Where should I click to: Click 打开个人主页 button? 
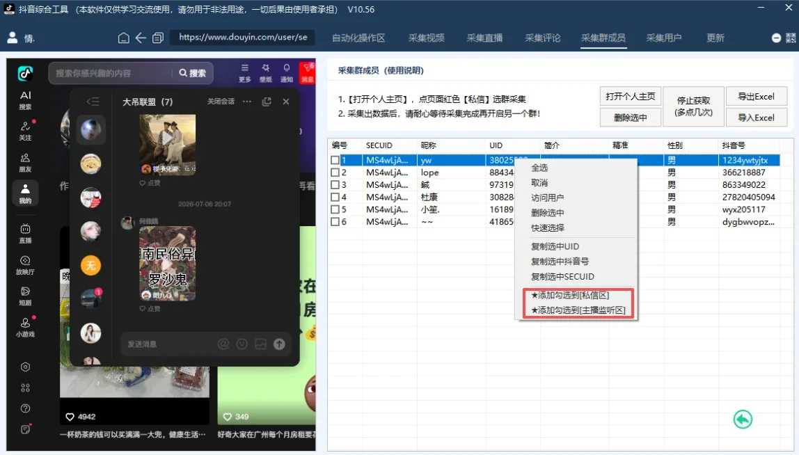pyautogui.click(x=631, y=96)
